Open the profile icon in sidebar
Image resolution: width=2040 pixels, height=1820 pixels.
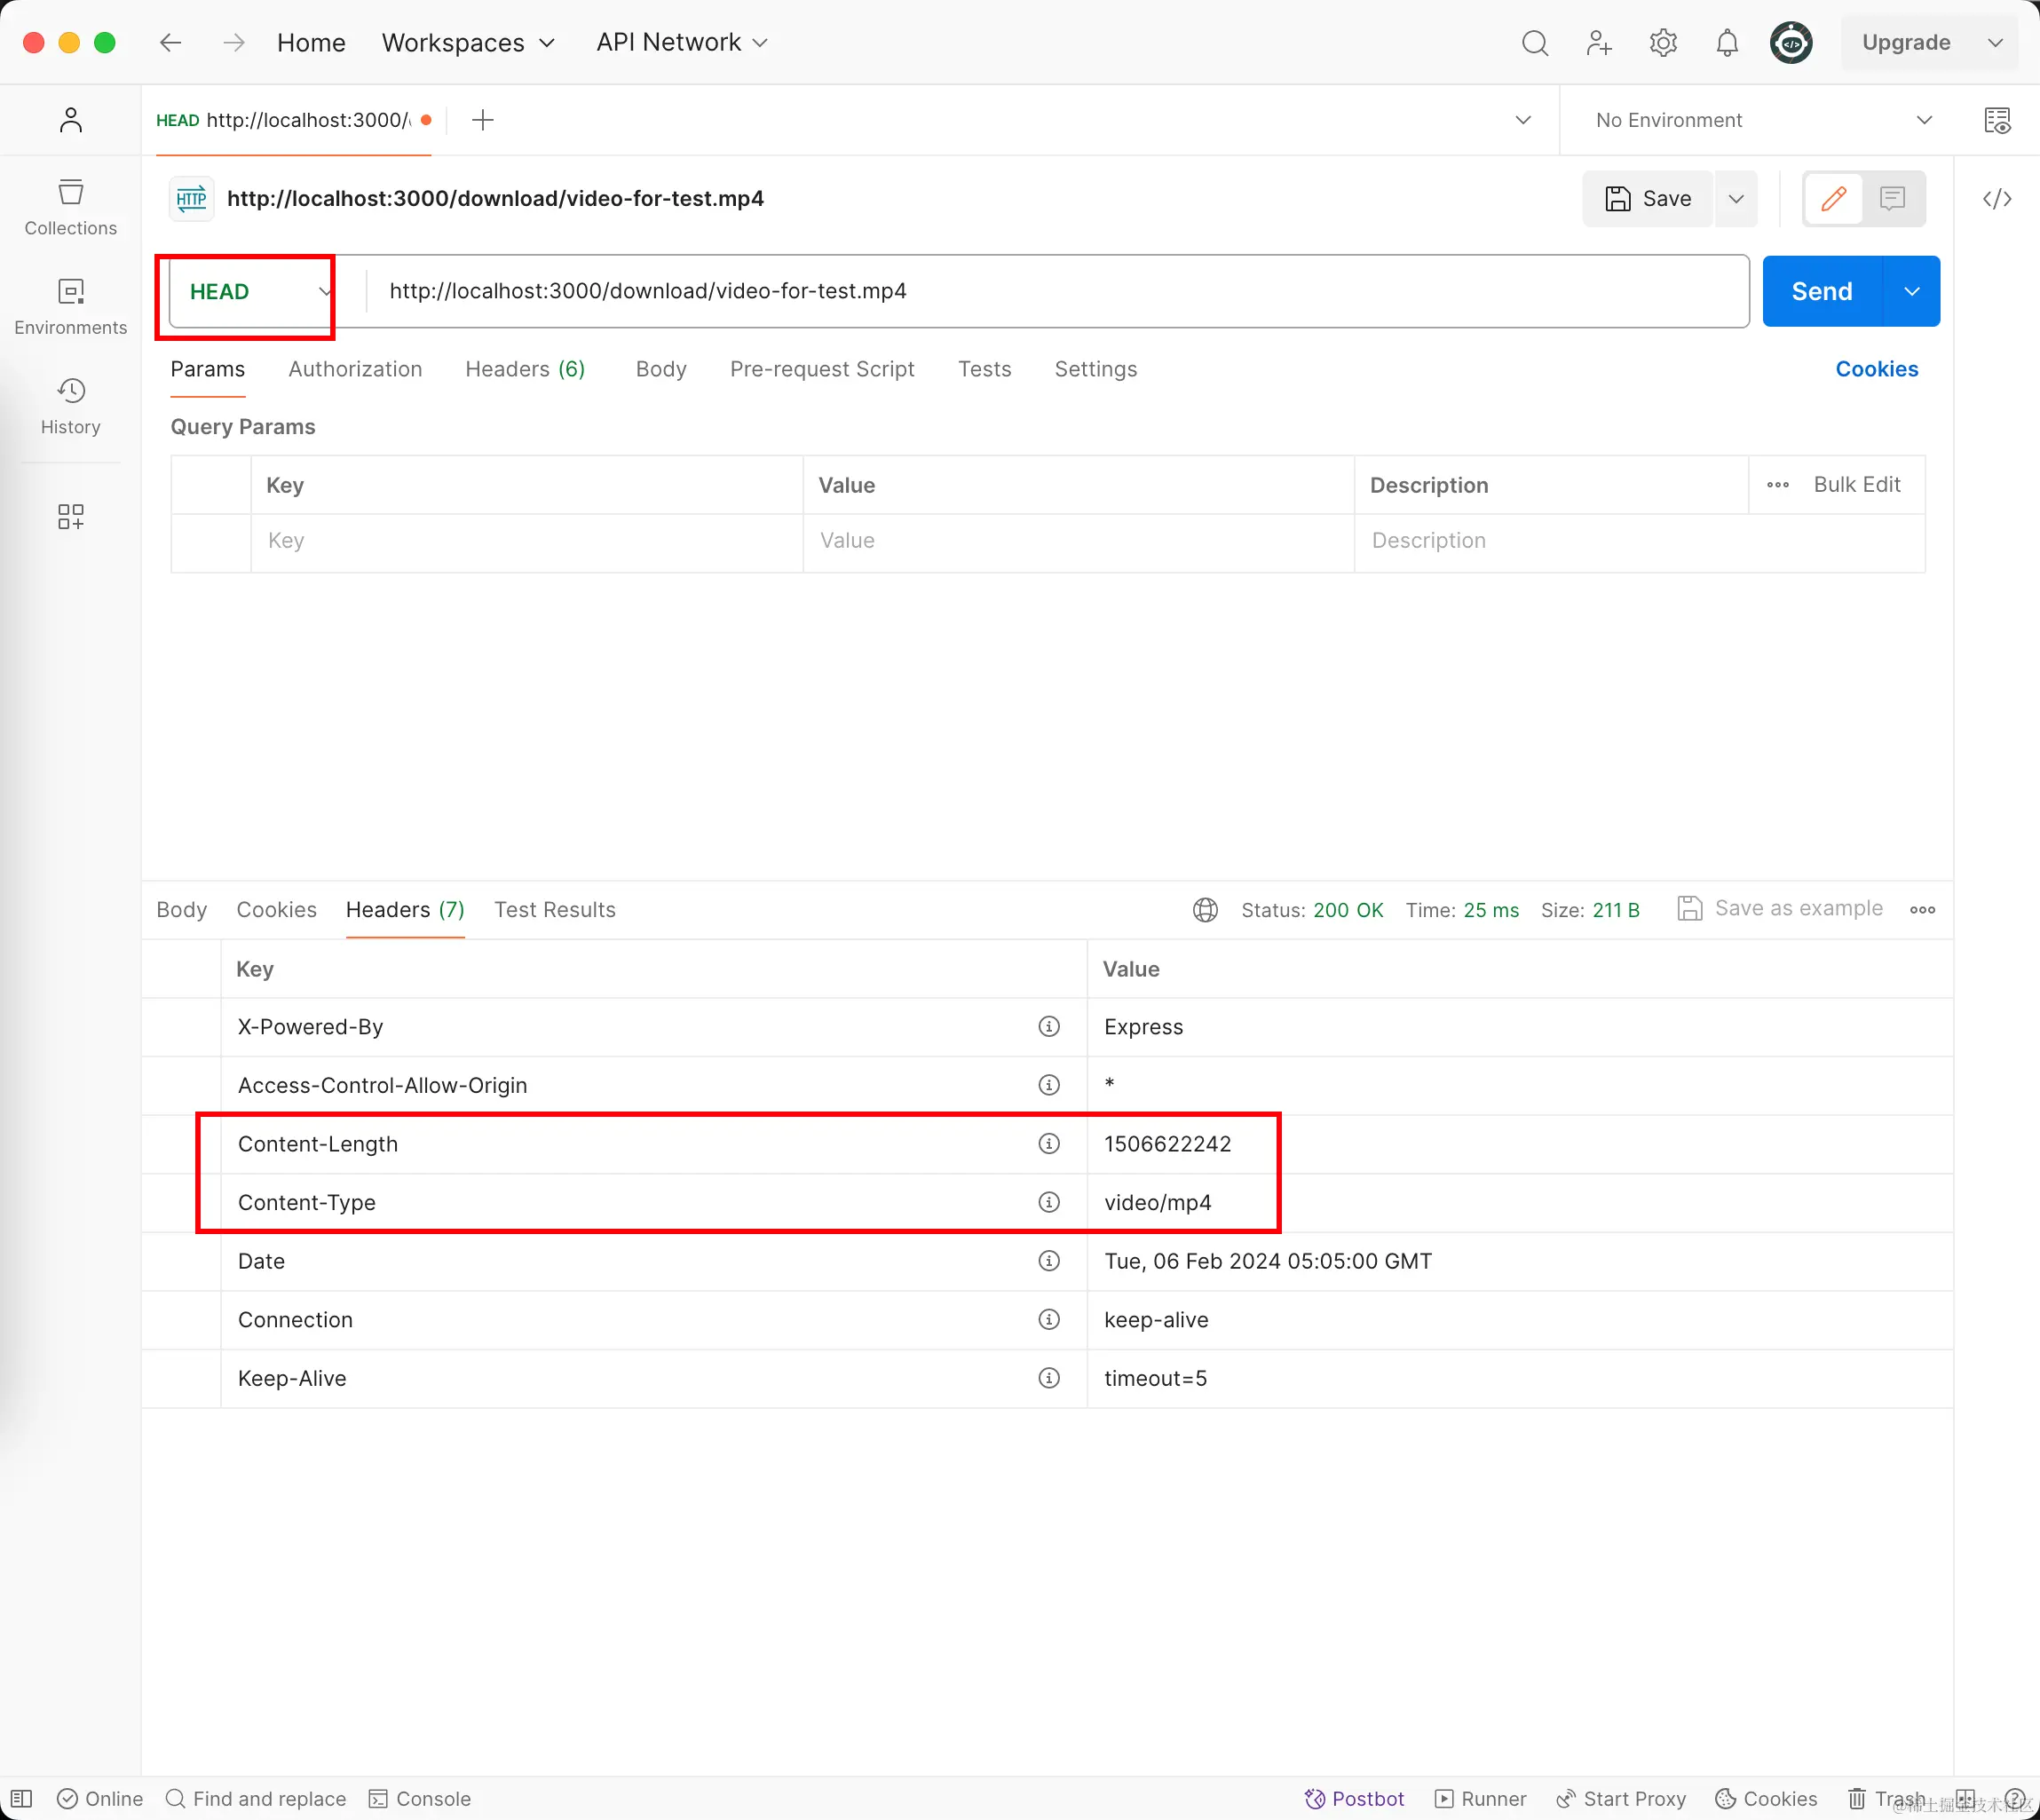pyautogui.click(x=71, y=120)
